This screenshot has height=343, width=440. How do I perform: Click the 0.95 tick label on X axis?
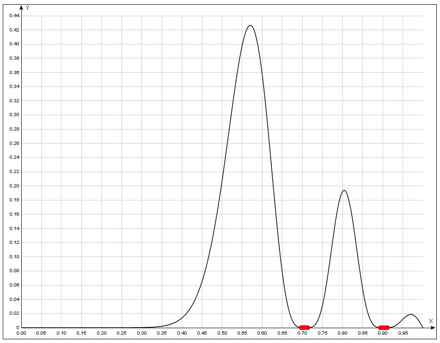coord(403,333)
